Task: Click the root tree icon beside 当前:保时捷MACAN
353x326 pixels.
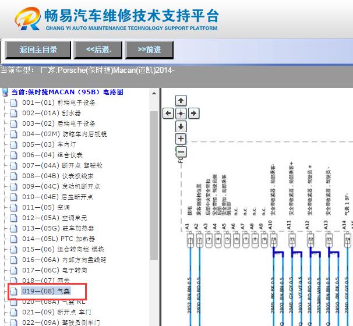Action: point(5,92)
